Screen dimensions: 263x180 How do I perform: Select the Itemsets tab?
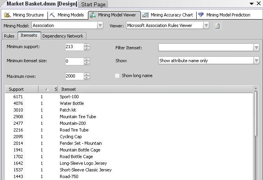click(x=29, y=36)
